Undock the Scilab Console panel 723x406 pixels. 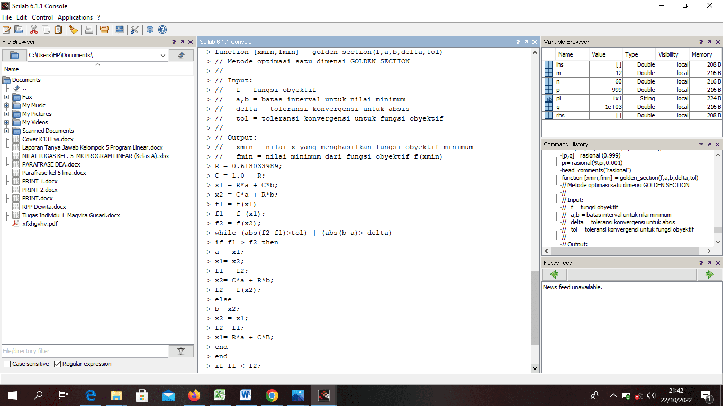[x=526, y=42]
